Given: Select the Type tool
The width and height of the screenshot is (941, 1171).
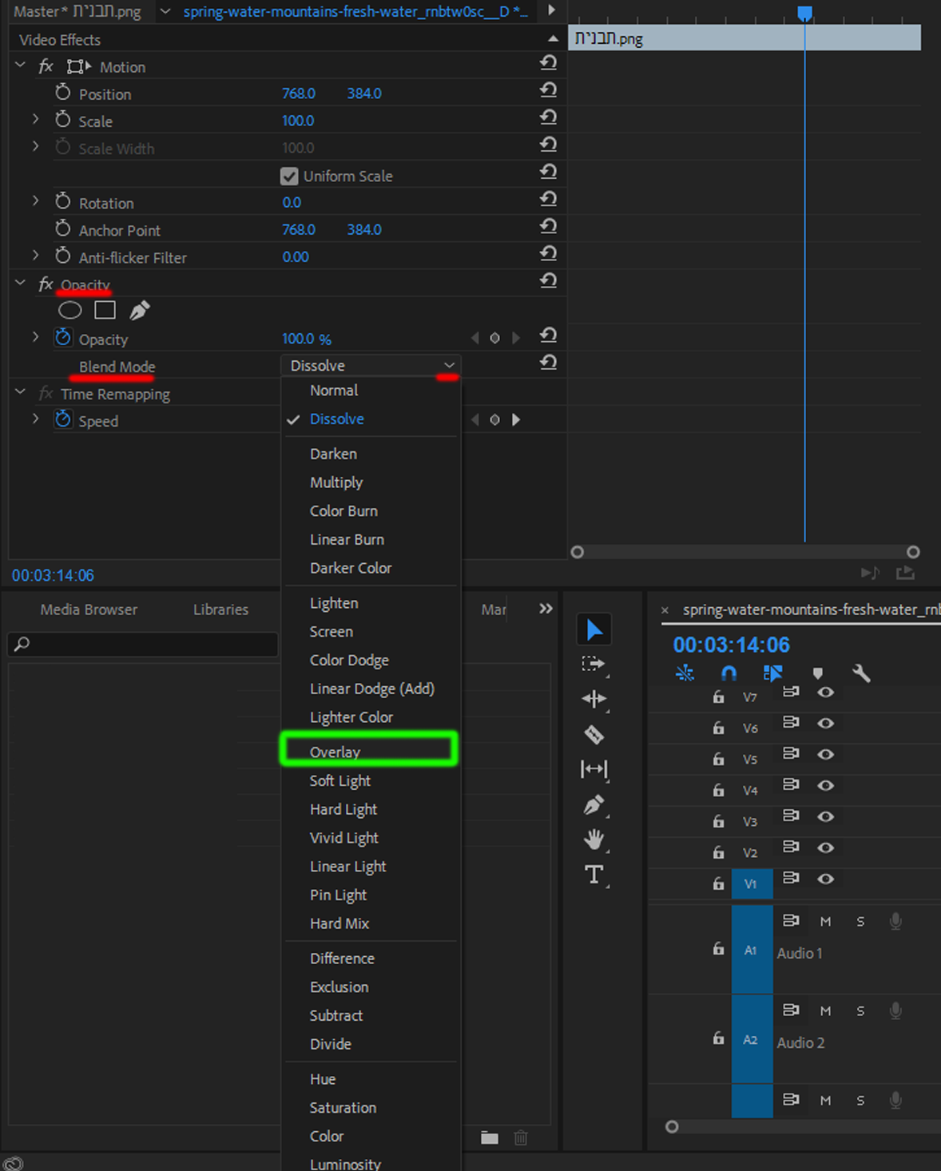Looking at the screenshot, I should 594,875.
